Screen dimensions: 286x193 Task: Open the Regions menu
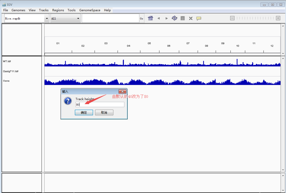pos(58,10)
